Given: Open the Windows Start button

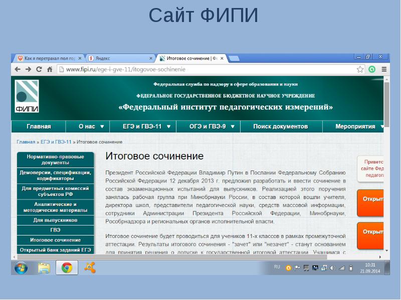Looking at the screenshot, I should click(21, 268).
